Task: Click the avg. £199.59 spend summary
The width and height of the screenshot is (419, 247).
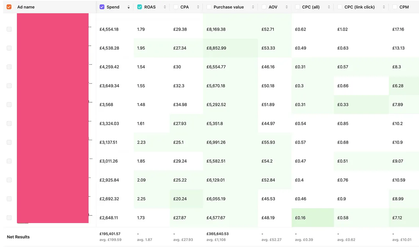Action: tap(110, 240)
